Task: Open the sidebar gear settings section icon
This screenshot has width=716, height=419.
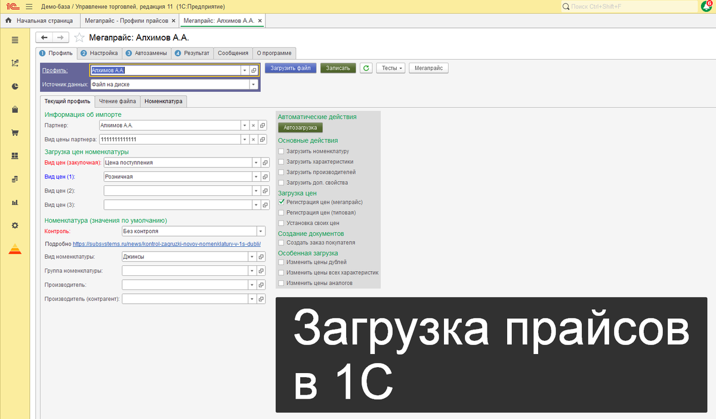Action: click(x=15, y=225)
